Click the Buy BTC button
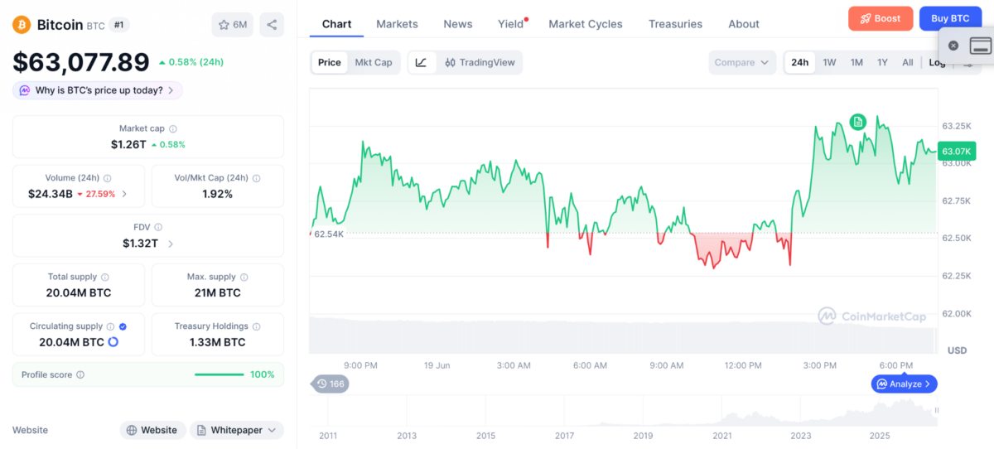The height and width of the screenshot is (449, 994). (950, 18)
